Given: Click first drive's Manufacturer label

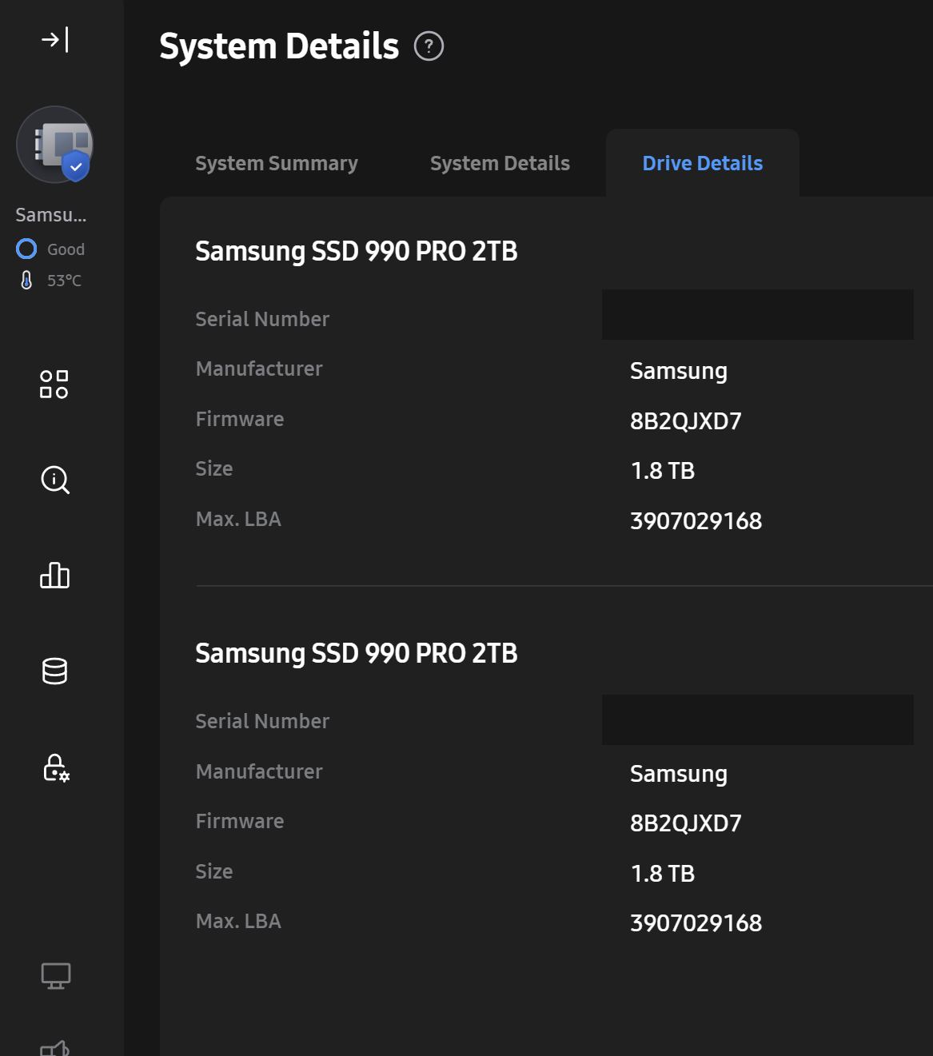Looking at the screenshot, I should pos(259,369).
